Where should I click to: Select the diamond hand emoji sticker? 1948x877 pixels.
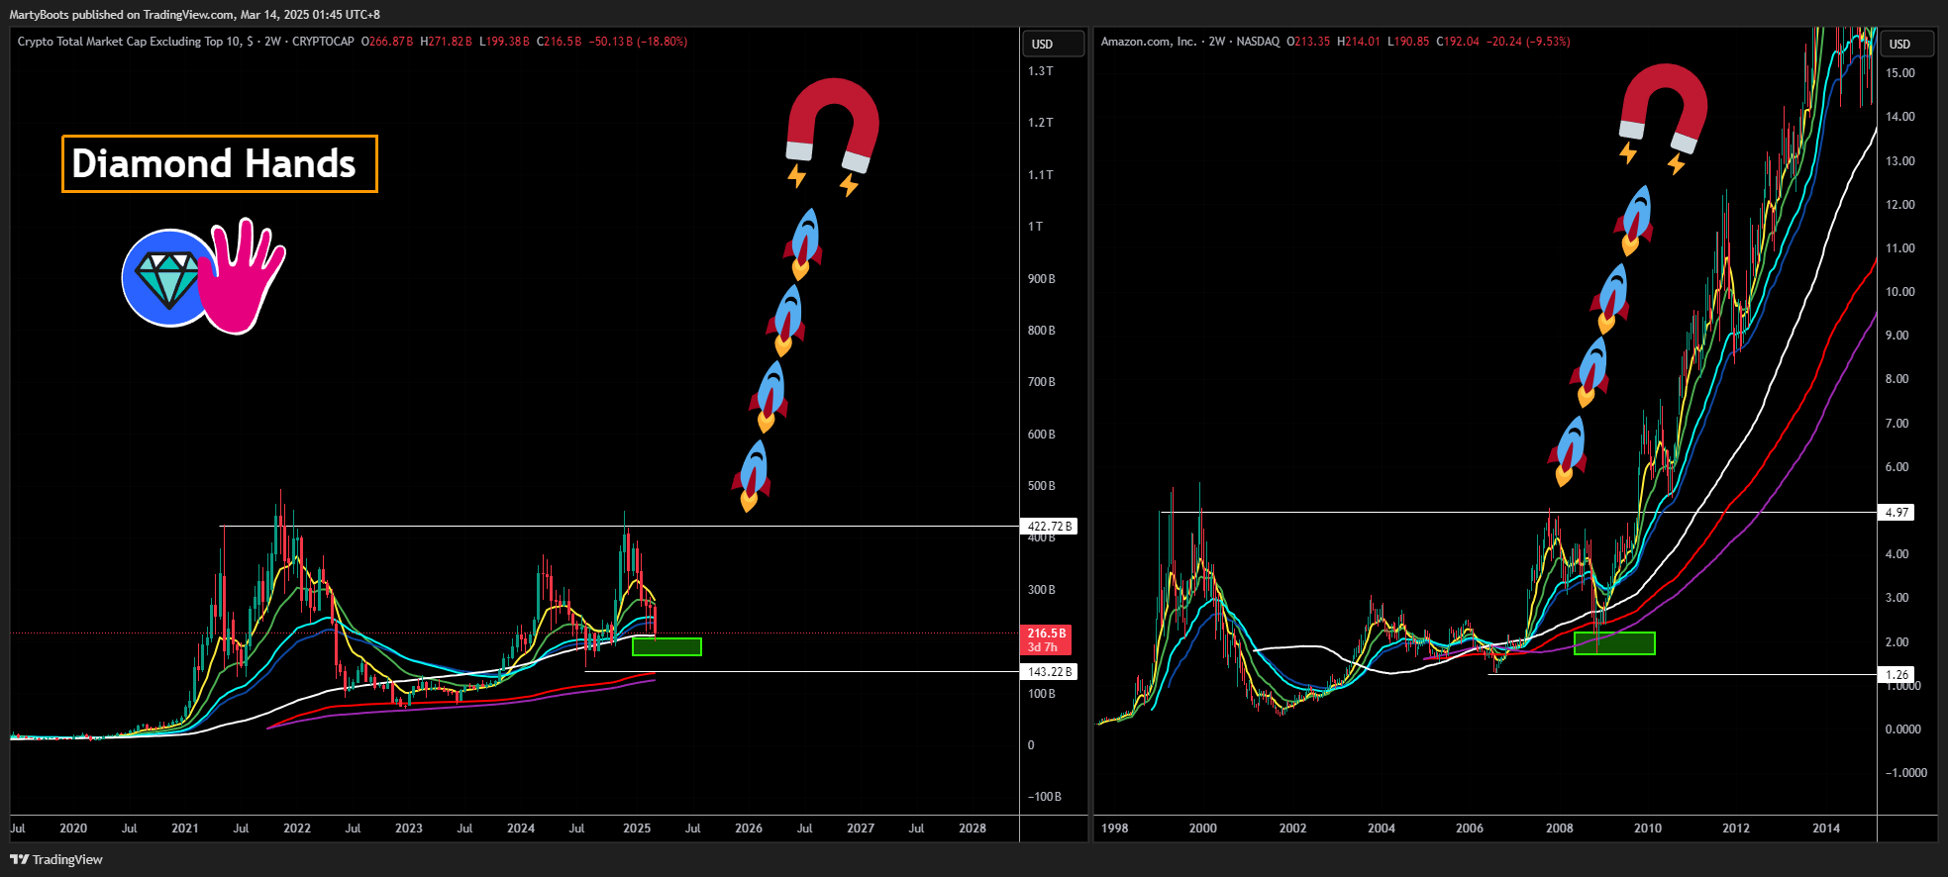click(x=204, y=276)
